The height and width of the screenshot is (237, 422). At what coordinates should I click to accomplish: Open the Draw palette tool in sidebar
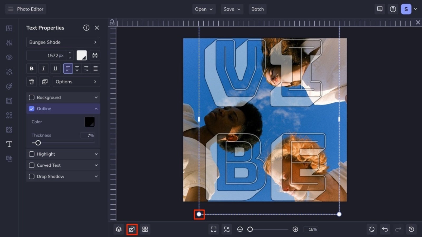[x=9, y=86]
